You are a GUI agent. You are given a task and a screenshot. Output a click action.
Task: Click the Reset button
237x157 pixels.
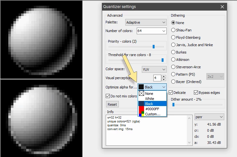[x=112, y=104]
